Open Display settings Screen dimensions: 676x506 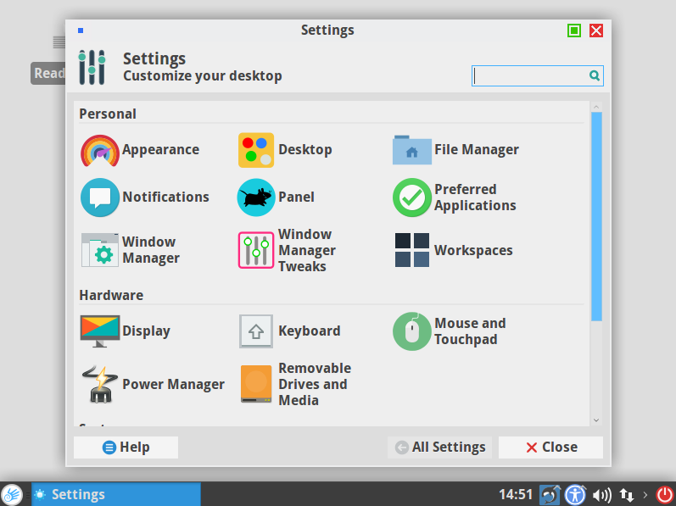click(100, 331)
